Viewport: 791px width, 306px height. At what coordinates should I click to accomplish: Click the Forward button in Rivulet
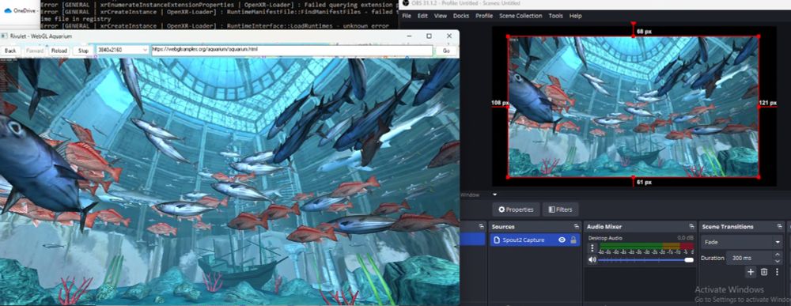35,51
